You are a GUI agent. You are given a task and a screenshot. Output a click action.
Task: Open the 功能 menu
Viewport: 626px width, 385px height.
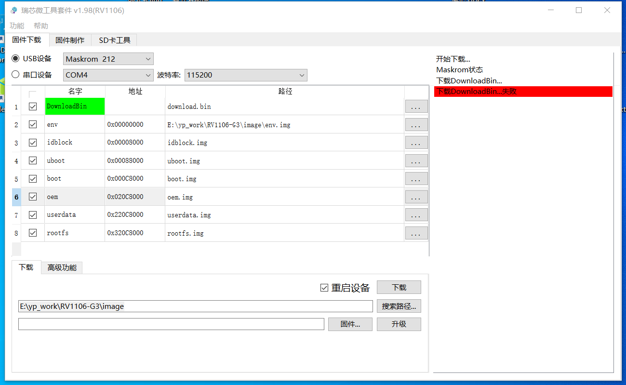click(17, 26)
